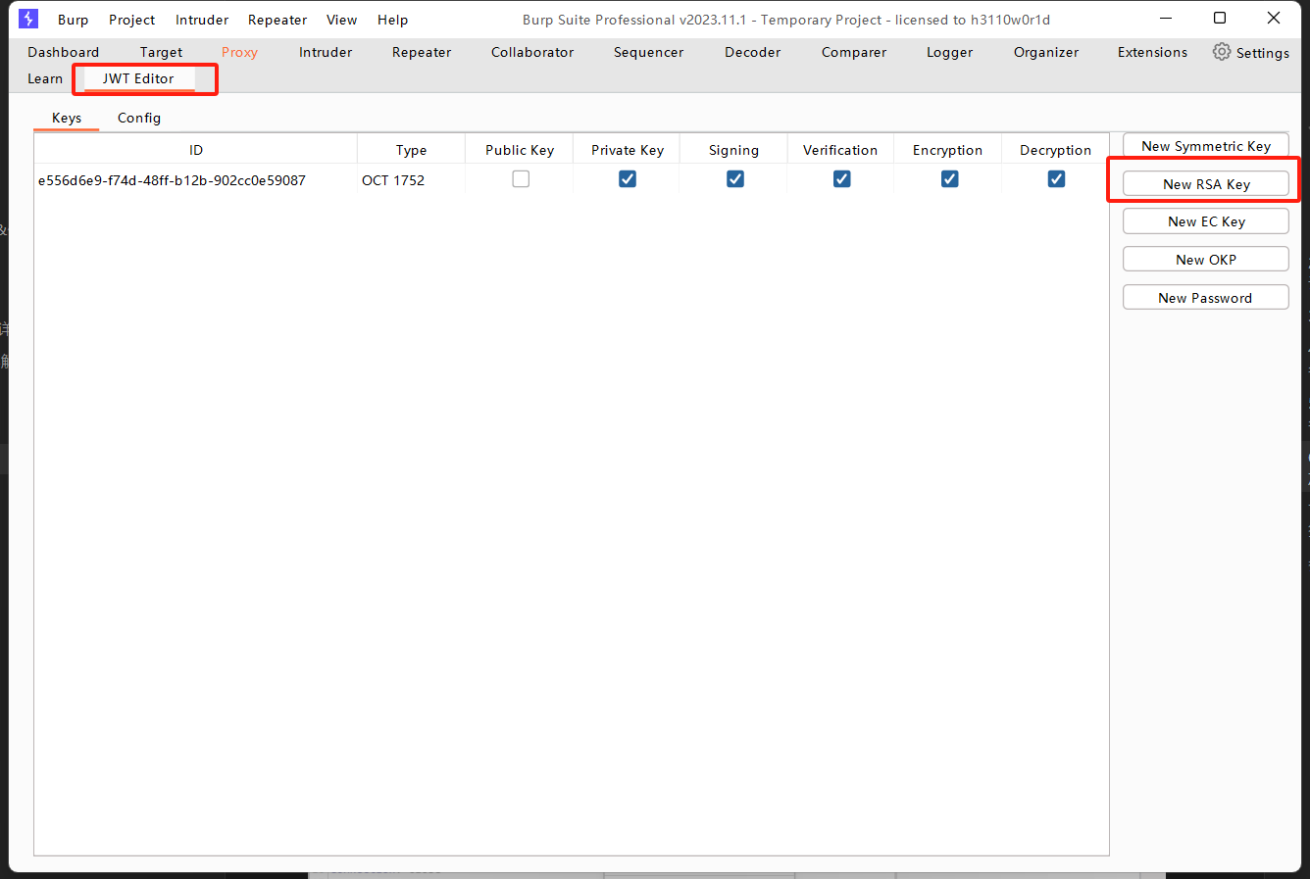Screen dimensions: 1310x879
Task: Uncheck the Encryption checkbox
Action: [949, 179]
